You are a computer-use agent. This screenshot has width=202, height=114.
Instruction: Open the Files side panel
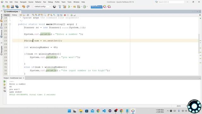tap(1, 26)
